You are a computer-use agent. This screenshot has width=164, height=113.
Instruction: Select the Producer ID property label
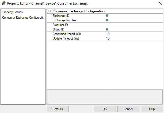[x=60, y=25]
